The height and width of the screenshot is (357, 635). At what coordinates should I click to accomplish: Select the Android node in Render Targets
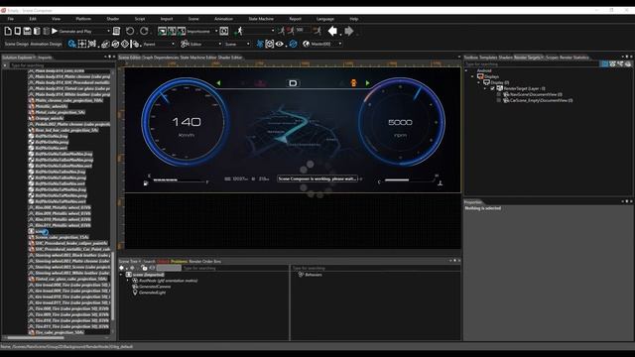484,70
